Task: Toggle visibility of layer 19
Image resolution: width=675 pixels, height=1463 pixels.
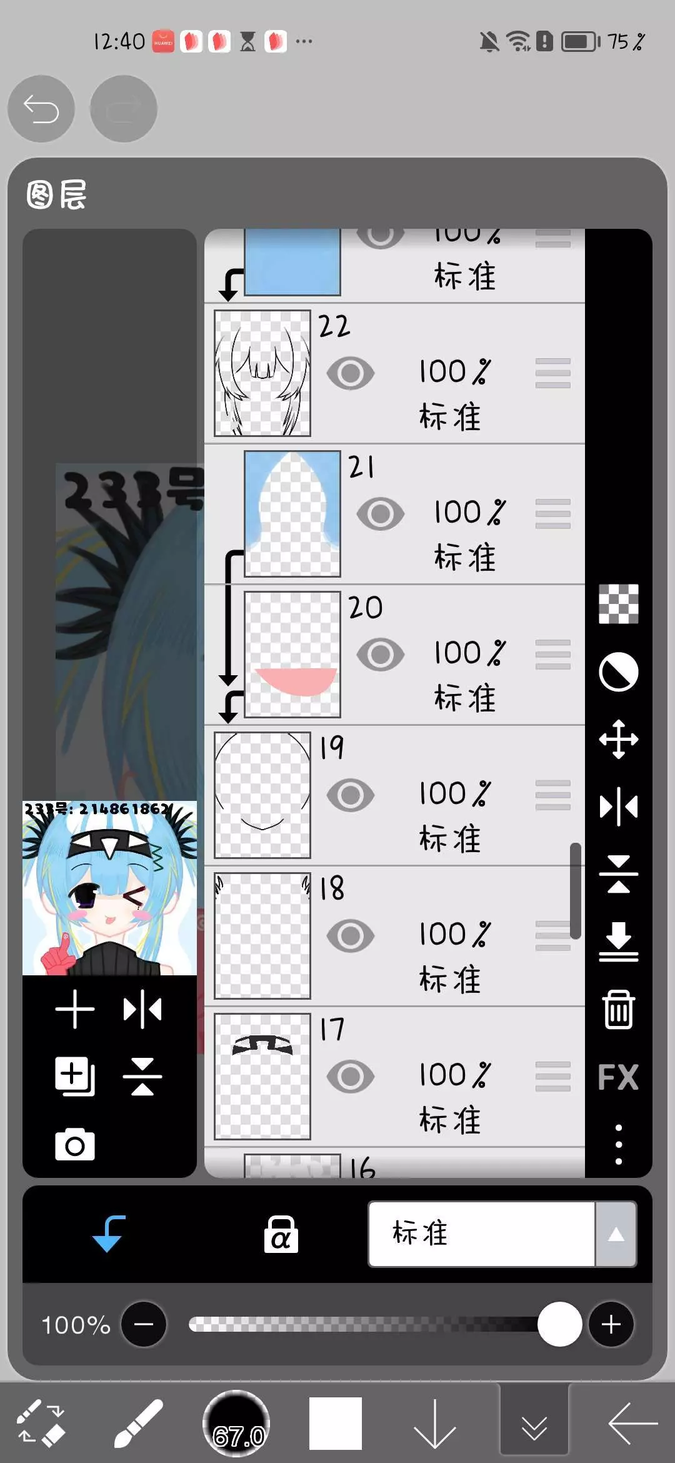Action: [351, 795]
